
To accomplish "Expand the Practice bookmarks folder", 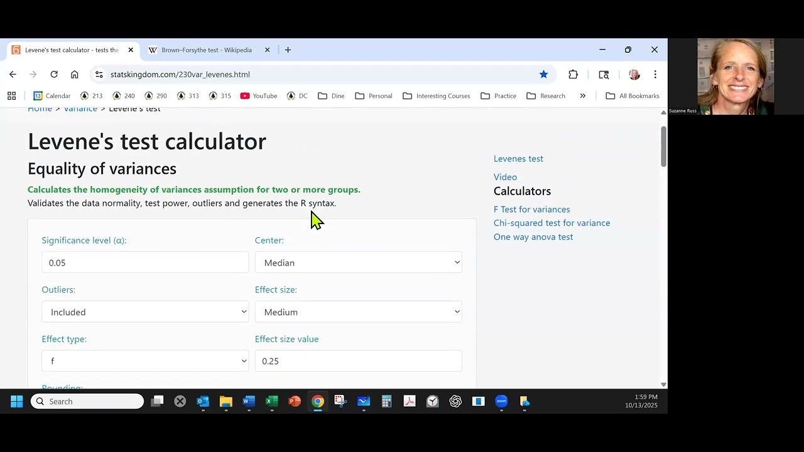I will point(499,96).
